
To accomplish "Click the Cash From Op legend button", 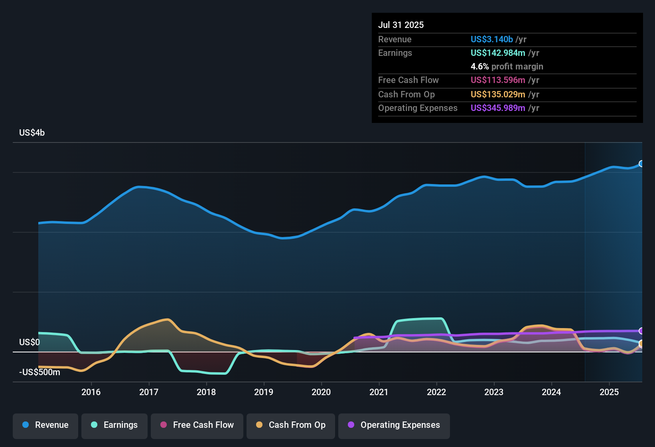I will click(290, 425).
